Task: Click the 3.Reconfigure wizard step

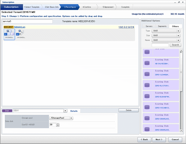Action: coord(70,7)
